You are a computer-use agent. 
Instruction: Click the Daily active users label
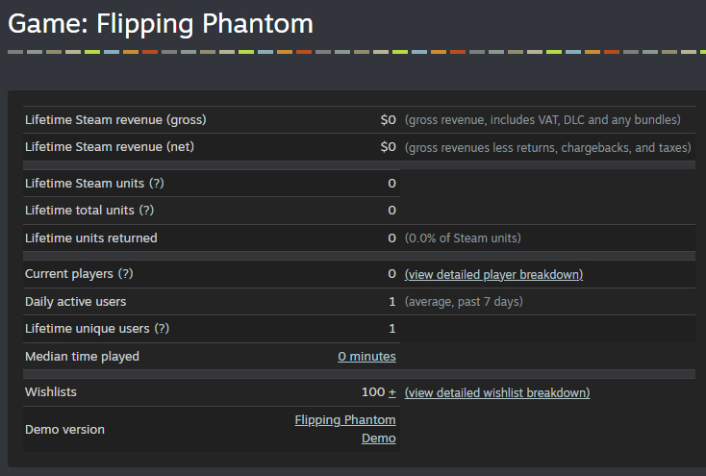pos(75,302)
